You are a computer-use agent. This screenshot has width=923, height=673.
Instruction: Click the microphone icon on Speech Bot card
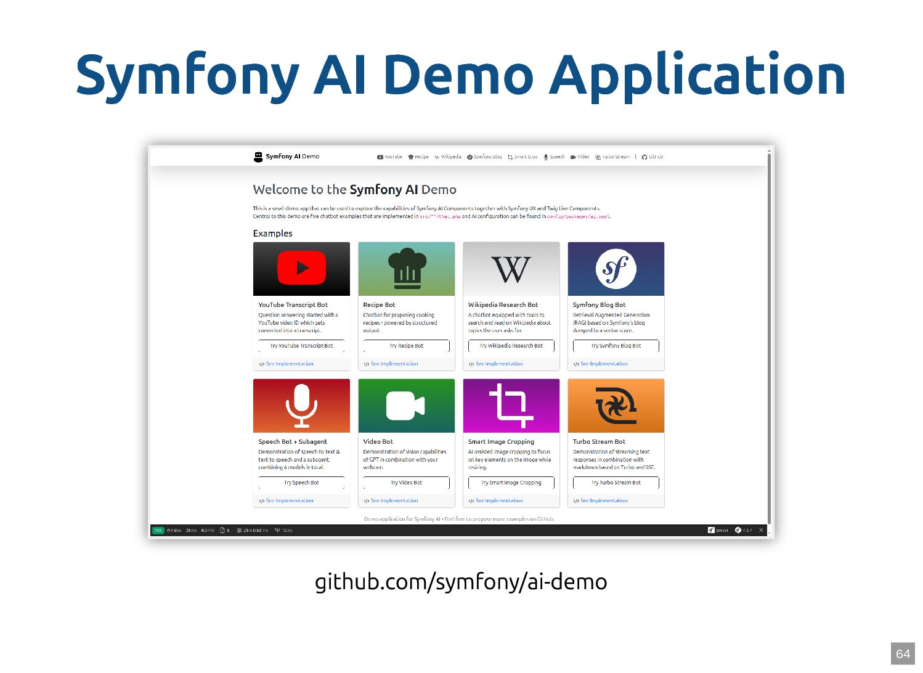tap(301, 406)
